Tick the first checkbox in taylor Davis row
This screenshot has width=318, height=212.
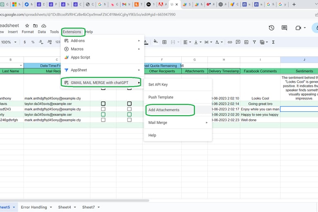point(103,104)
